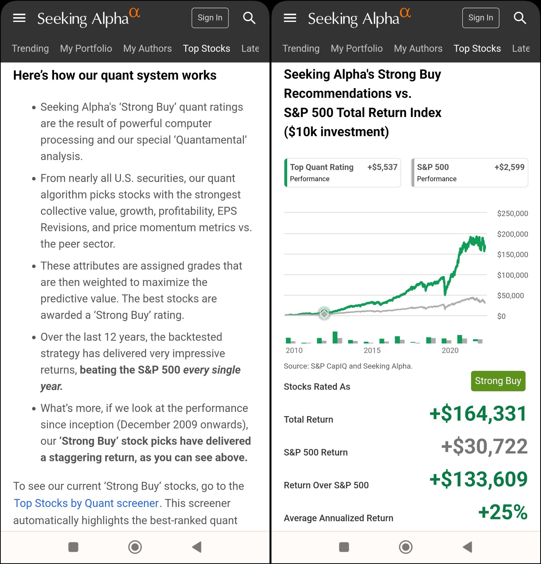This screenshot has width=541, height=564.
Task: Toggle S&P 500 Performance series
Action: tap(469, 173)
